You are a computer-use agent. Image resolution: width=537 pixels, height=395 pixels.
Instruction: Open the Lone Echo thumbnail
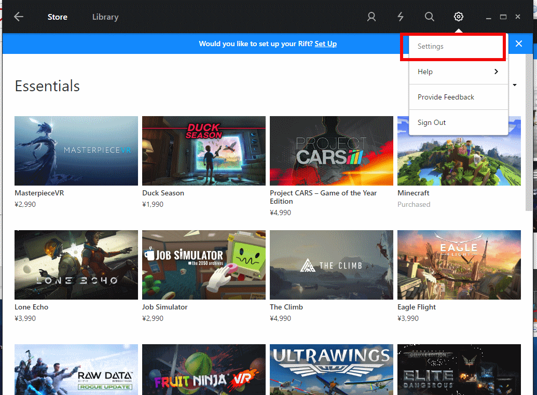tap(76, 264)
